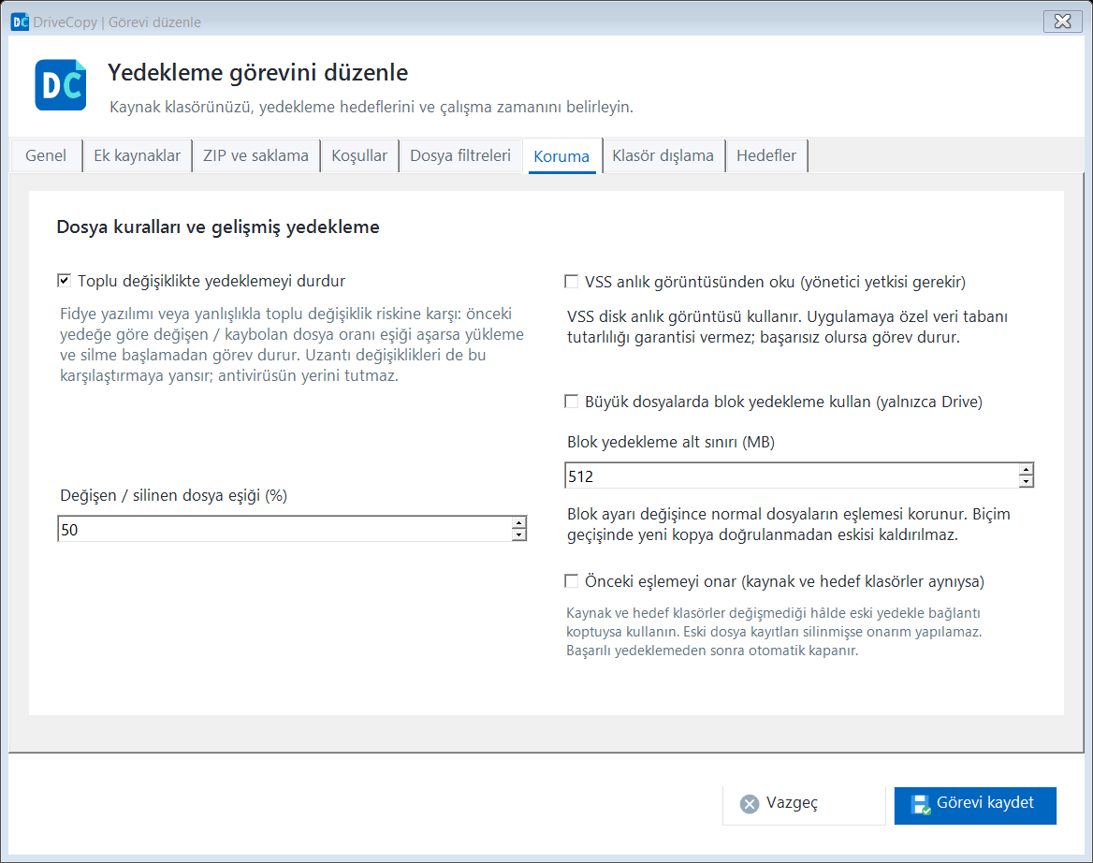The image size is (1093, 863).
Task: Switch to the Klasör dışlama tab
Action: pos(663,155)
